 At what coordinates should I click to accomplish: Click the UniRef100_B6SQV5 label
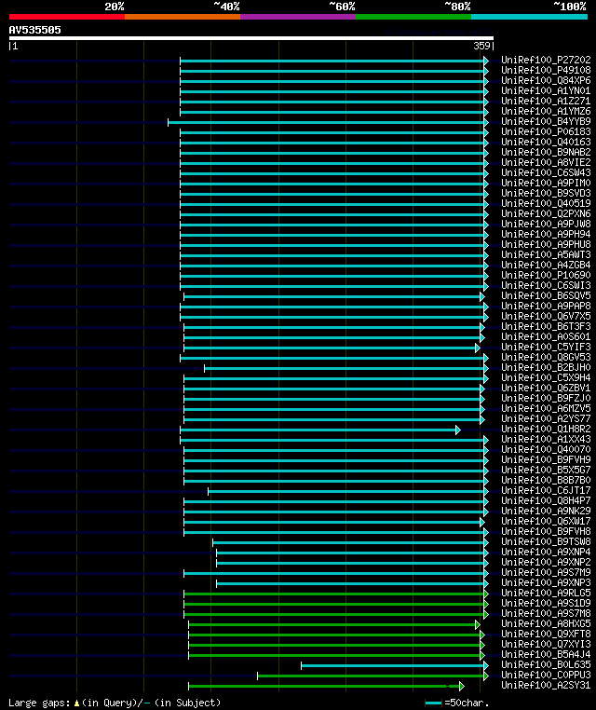pyautogui.click(x=546, y=295)
